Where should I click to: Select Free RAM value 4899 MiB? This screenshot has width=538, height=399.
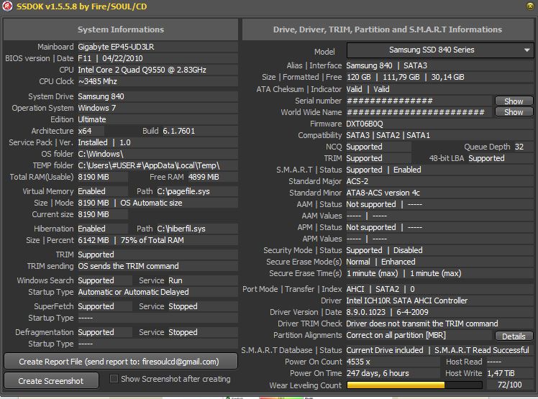click(x=204, y=177)
